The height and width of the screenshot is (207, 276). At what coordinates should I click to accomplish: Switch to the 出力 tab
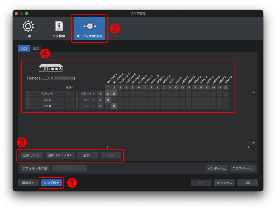[36, 48]
